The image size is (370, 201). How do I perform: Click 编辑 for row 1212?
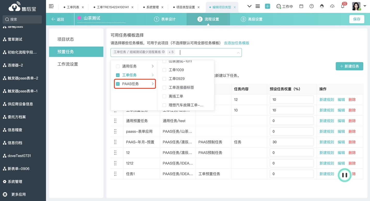tap(341, 163)
